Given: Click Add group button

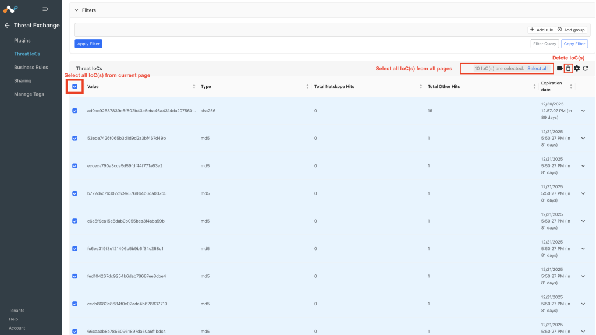Looking at the screenshot, I should pyautogui.click(x=571, y=30).
